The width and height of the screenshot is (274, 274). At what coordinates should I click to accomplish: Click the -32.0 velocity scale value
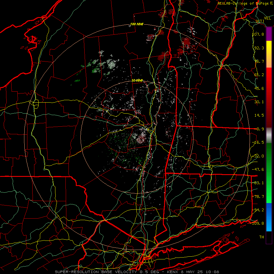tap(258, 156)
